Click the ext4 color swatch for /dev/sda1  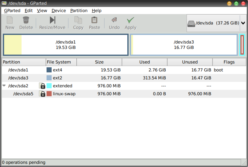coord(49,70)
